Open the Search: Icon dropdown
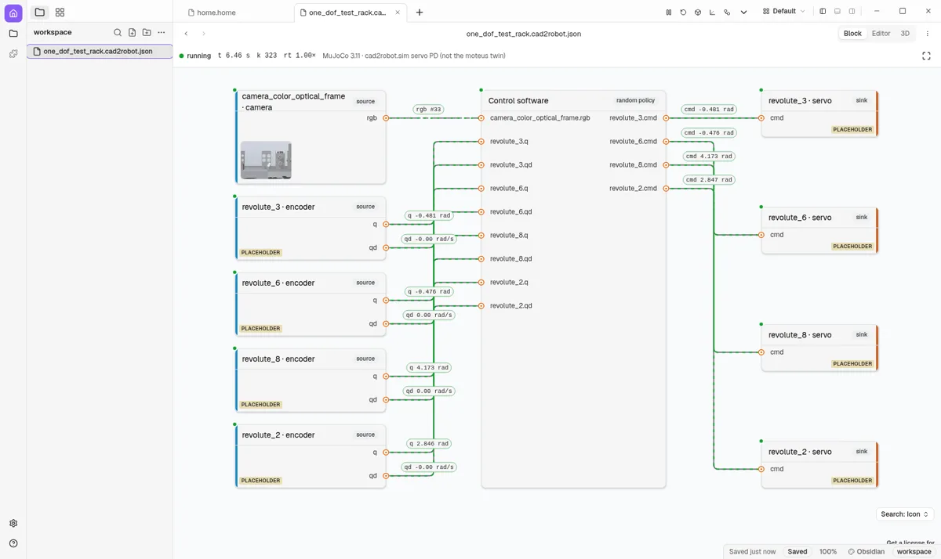 click(905, 514)
